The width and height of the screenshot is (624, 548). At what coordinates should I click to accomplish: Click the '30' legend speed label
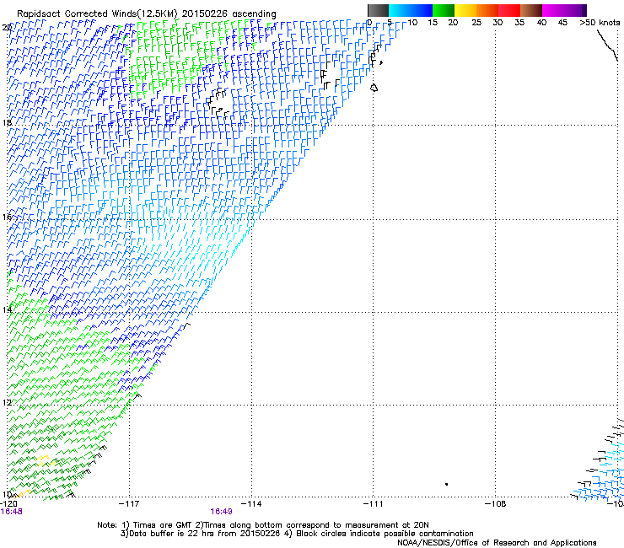498,23
